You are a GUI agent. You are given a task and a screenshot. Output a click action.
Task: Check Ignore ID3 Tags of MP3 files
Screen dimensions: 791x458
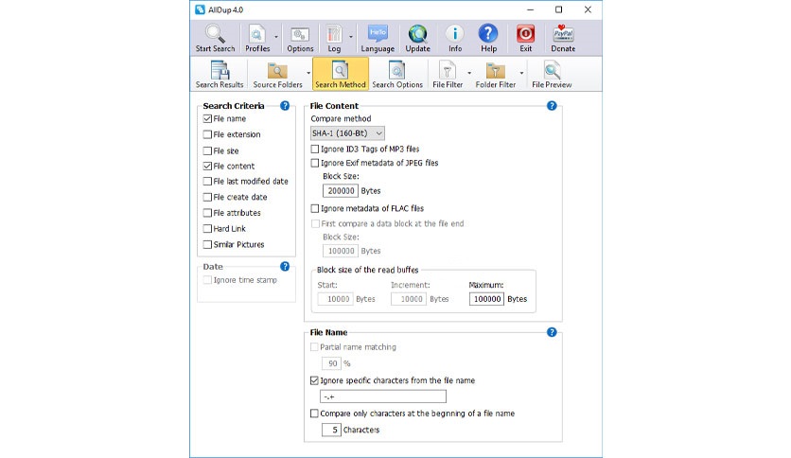coord(316,150)
